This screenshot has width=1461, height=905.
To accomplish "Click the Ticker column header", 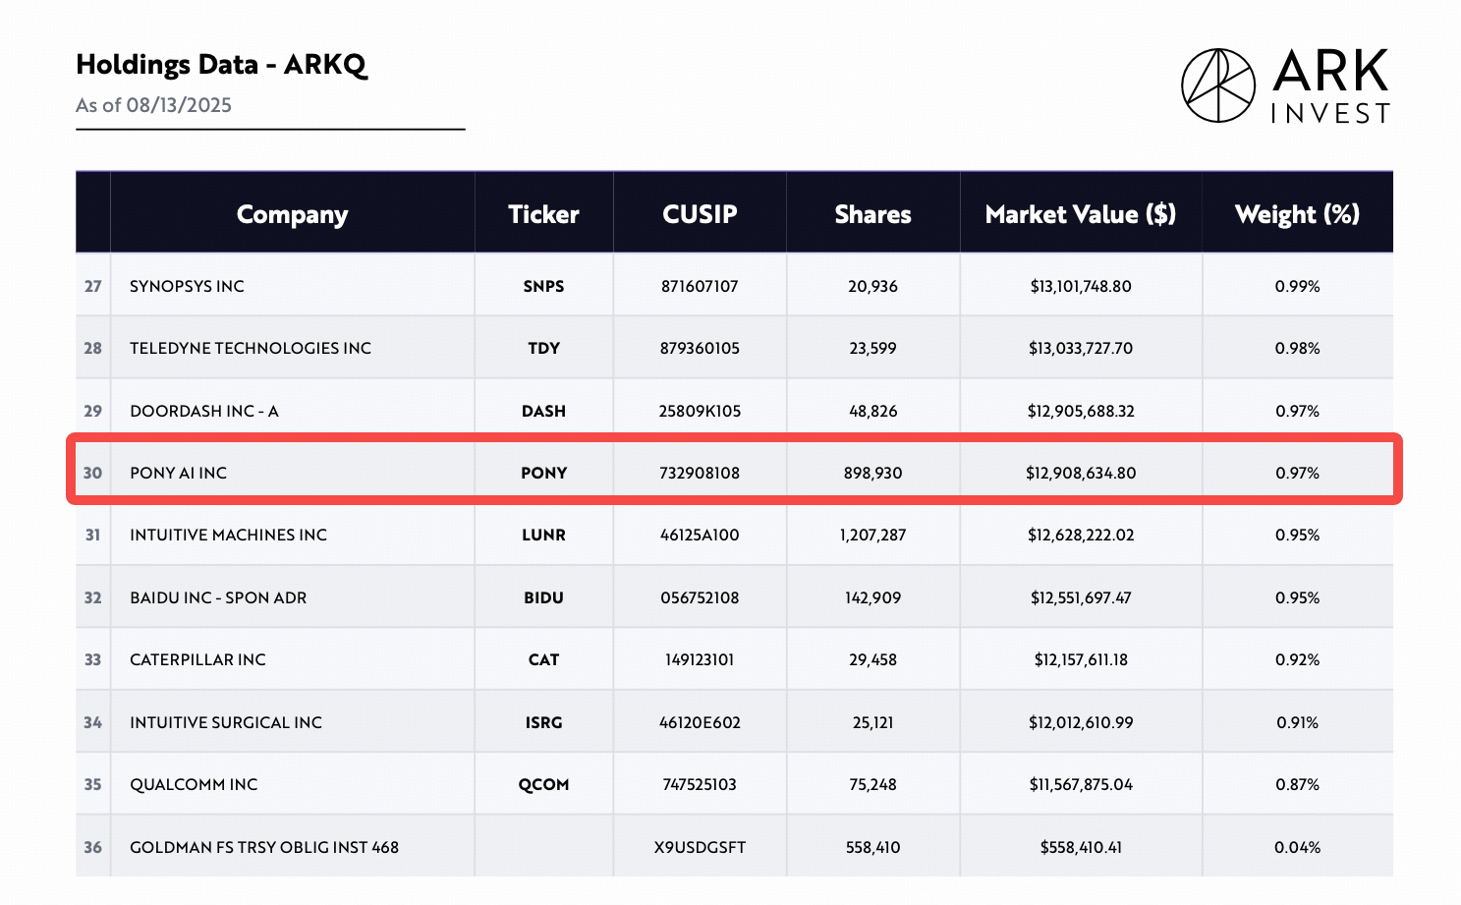I will (543, 214).
